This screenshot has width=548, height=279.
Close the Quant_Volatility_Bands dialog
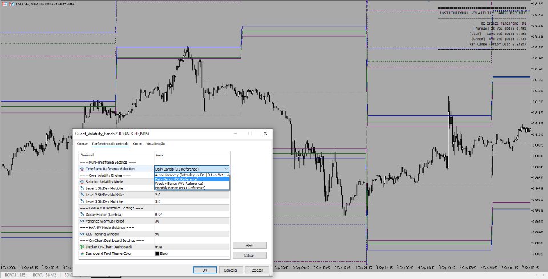tap(265, 134)
